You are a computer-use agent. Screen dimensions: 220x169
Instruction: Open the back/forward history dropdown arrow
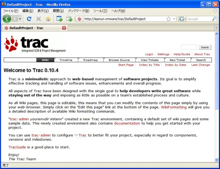coord(20,19)
